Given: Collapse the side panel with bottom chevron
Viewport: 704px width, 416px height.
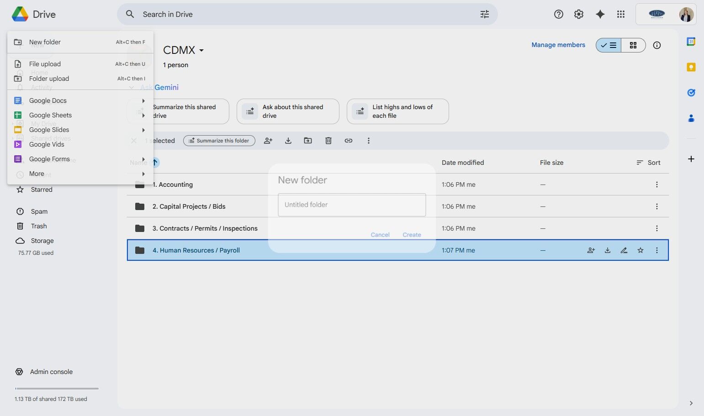Looking at the screenshot, I should [691, 403].
